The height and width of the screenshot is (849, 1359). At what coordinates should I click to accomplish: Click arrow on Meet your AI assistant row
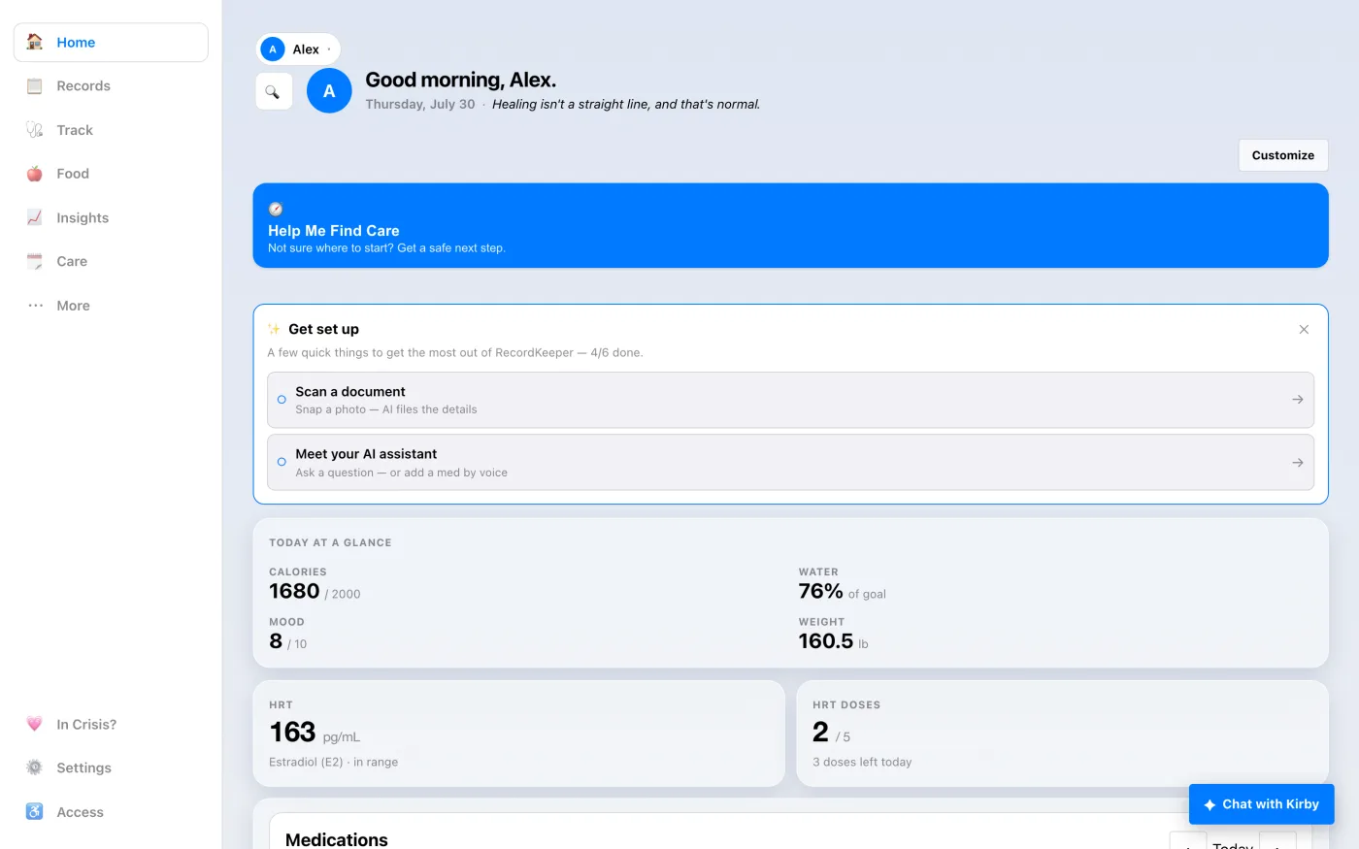(x=1298, y=463)
